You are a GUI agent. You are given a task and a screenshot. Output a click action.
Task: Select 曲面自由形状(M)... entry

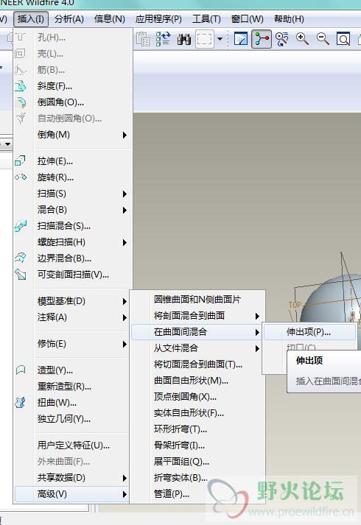tap(197, 381)
